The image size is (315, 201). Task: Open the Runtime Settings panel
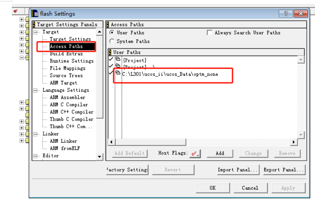72,61
